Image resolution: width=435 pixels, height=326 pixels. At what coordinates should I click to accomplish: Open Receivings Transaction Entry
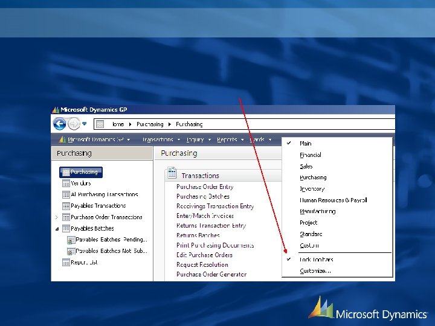215,206
